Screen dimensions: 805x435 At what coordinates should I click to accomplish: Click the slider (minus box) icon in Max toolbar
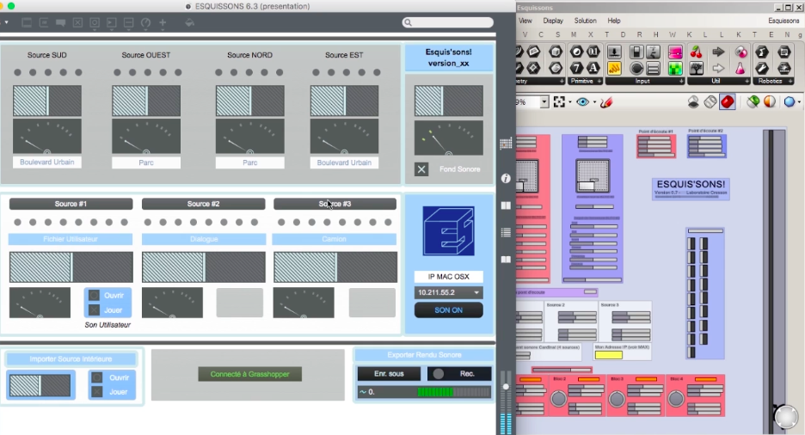pyautogui.click(x=129, y=23)
